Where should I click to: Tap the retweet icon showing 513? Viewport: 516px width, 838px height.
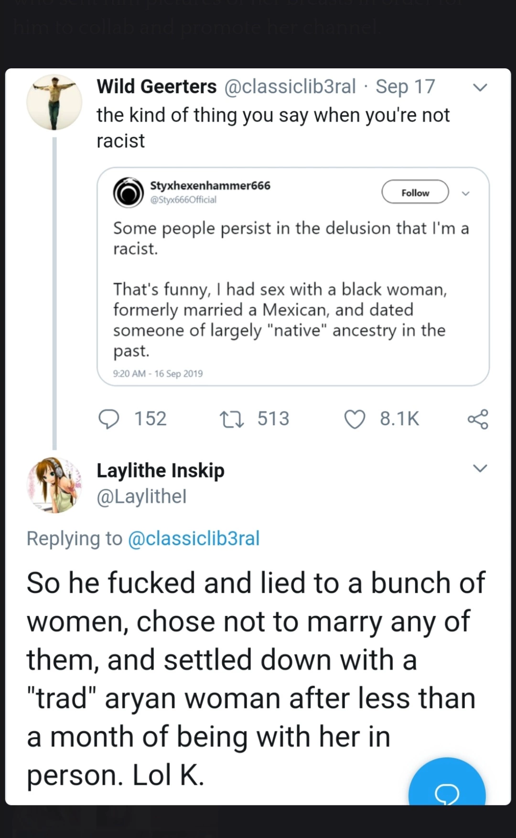tap(232, 419)
